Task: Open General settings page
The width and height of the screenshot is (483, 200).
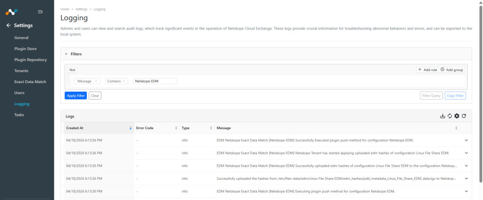Action: pyautogui.click(x=21, y=38)
